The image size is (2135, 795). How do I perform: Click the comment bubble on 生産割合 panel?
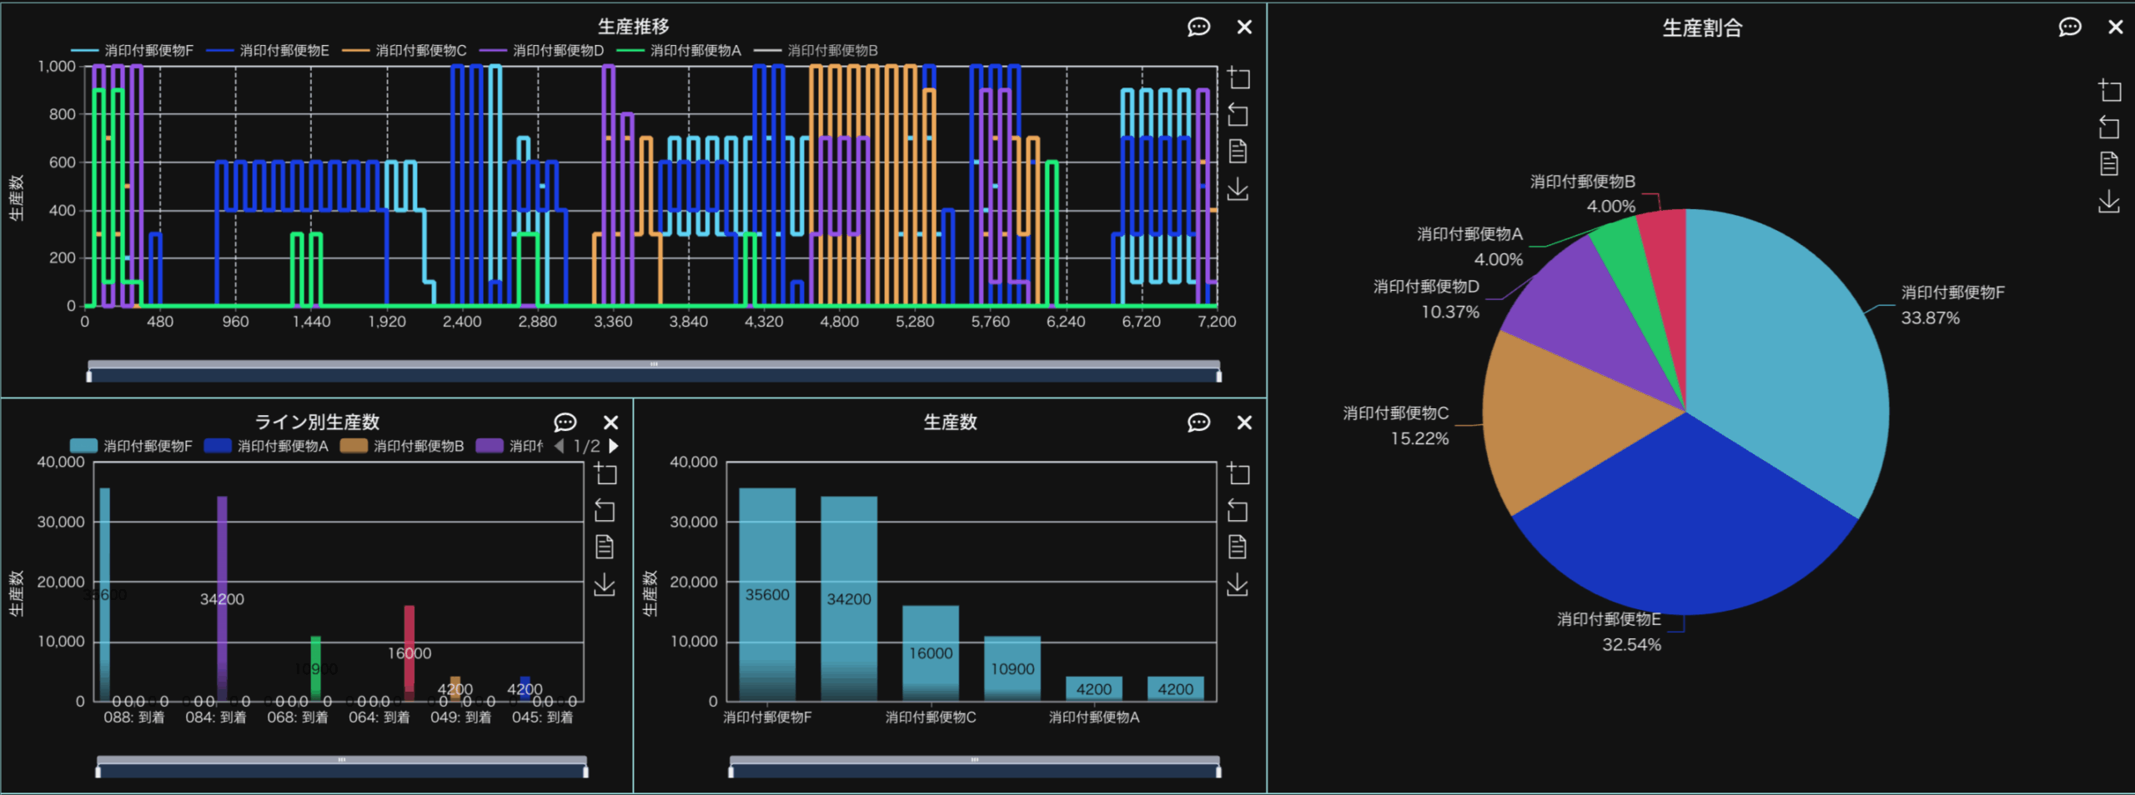[x=2069, y=27]
